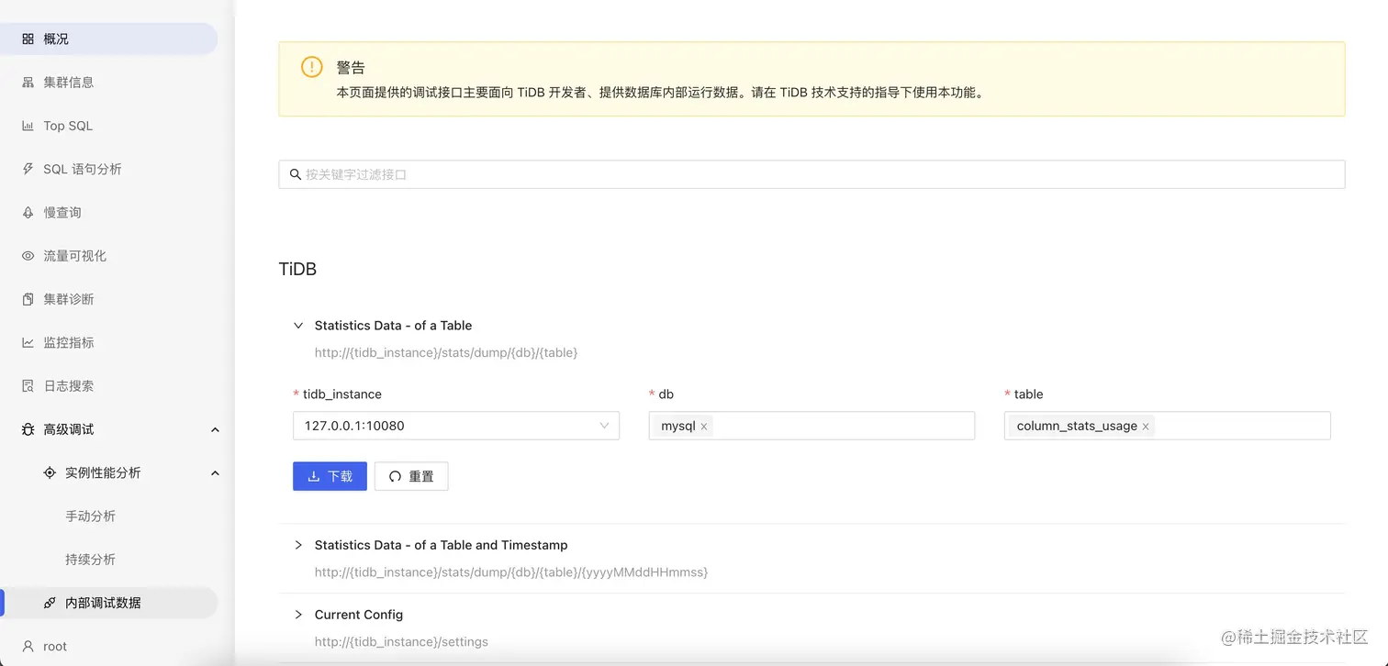Click the 日志搜索 file search icon
1388x666 pixels.
click(28, 386)
